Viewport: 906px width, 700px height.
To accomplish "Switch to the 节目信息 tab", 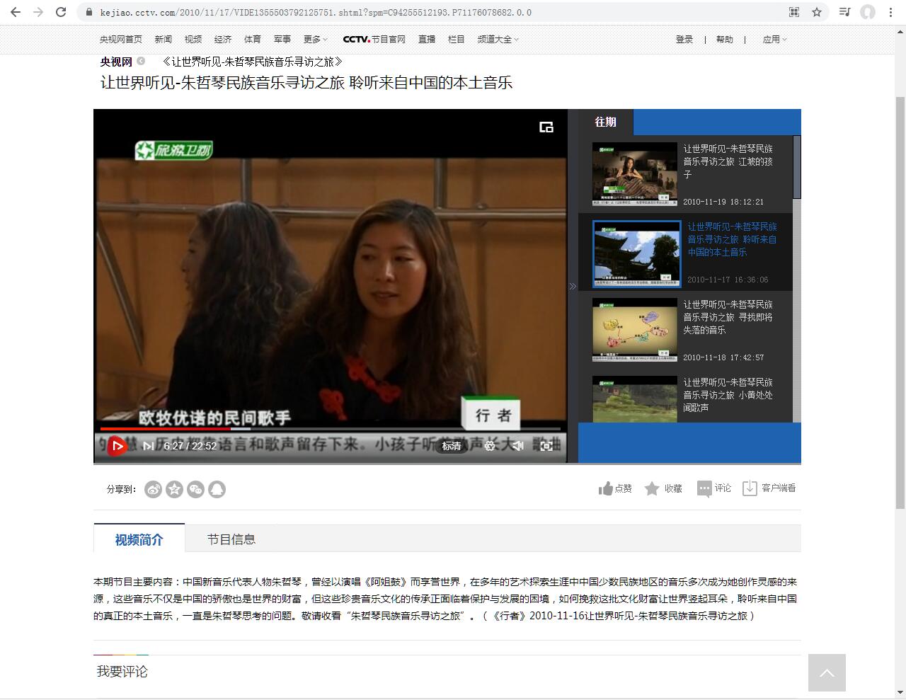I will click(231, 539).
